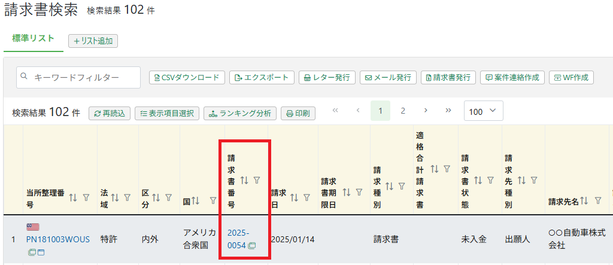Open ランキング分析
Image resolution: width=613 pixels, height=265 pixels.
[x=239, y=113]
